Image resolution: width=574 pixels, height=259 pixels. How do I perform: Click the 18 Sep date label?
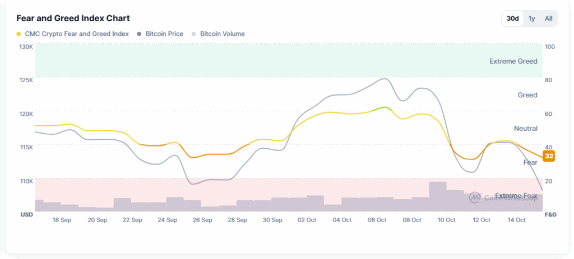(x=62, y=220)
